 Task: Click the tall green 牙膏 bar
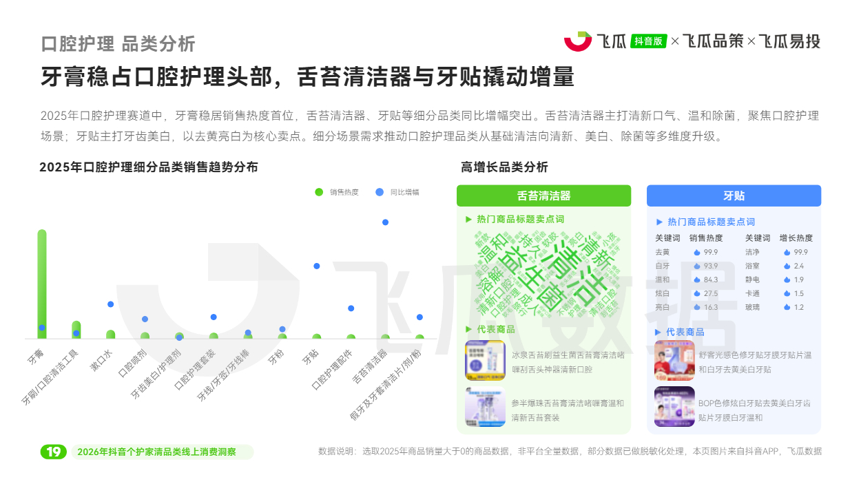tap(42, 284)
